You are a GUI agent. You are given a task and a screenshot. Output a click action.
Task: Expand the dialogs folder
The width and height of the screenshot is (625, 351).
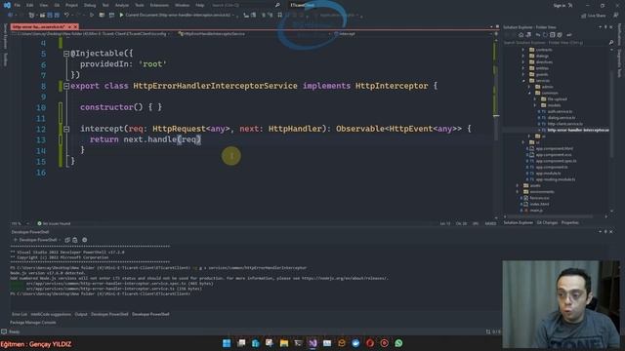coord(523,57)
